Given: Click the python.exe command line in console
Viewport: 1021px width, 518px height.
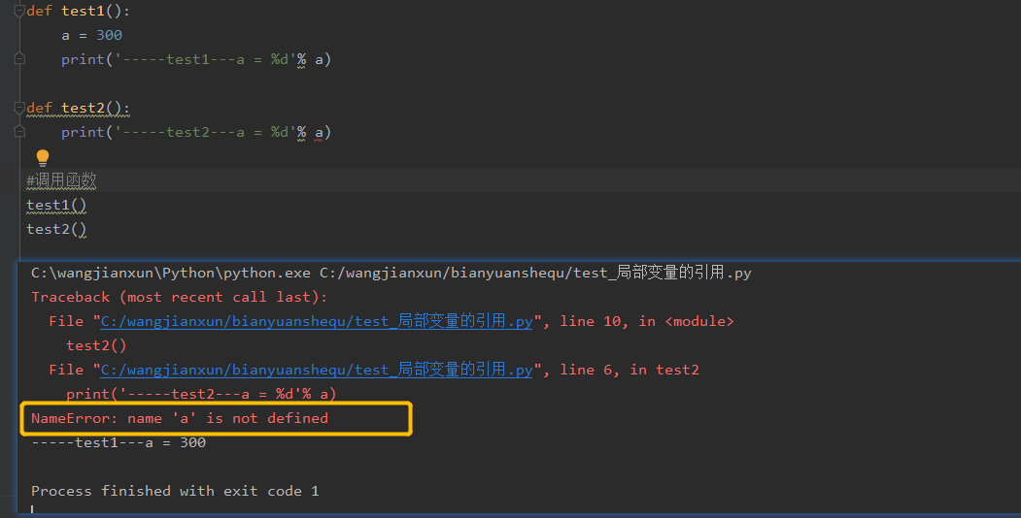Looking at the screenshot, I should [391, 273].
